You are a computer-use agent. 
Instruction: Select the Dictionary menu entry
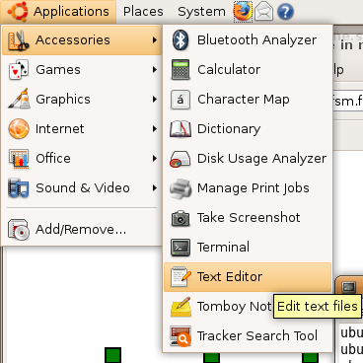click(248, 129)
